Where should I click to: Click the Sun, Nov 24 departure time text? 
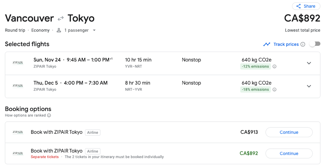point(73,60)
